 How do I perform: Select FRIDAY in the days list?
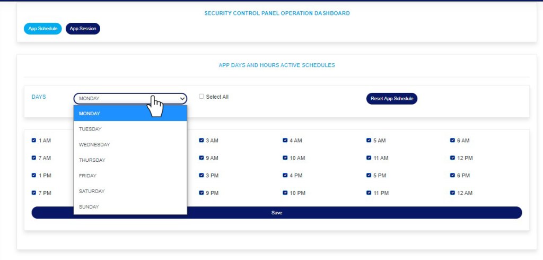point(87,176)
